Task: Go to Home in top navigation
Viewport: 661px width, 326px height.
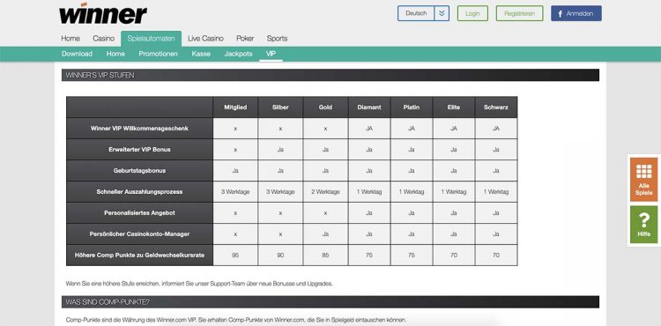Action: click(71, 39)
